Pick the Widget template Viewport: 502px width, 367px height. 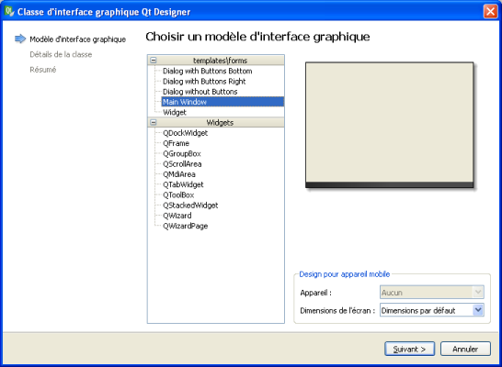[175, 112]
